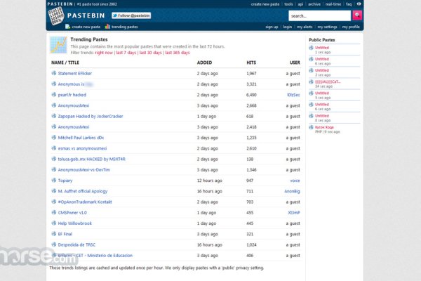Screen dimensions: 421x281
Task: Click the icon beside CMSPwner v1.0
Action: pos(53,212)
